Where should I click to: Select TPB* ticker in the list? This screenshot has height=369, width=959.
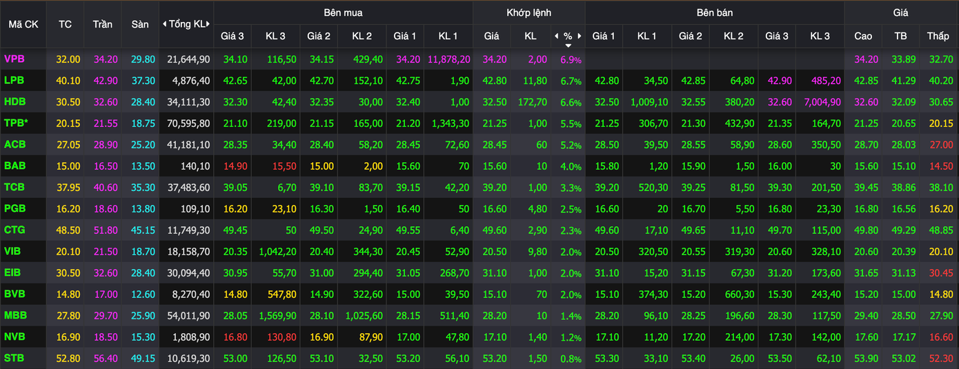tap(17, 123)
